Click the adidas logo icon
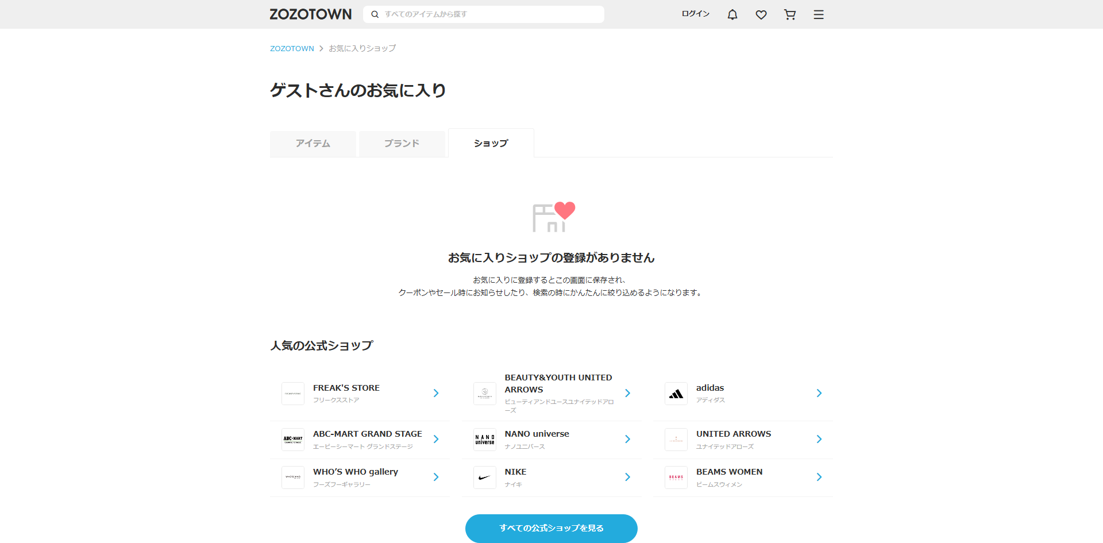Screen dimensions: 1103x543 click(676, 394)
